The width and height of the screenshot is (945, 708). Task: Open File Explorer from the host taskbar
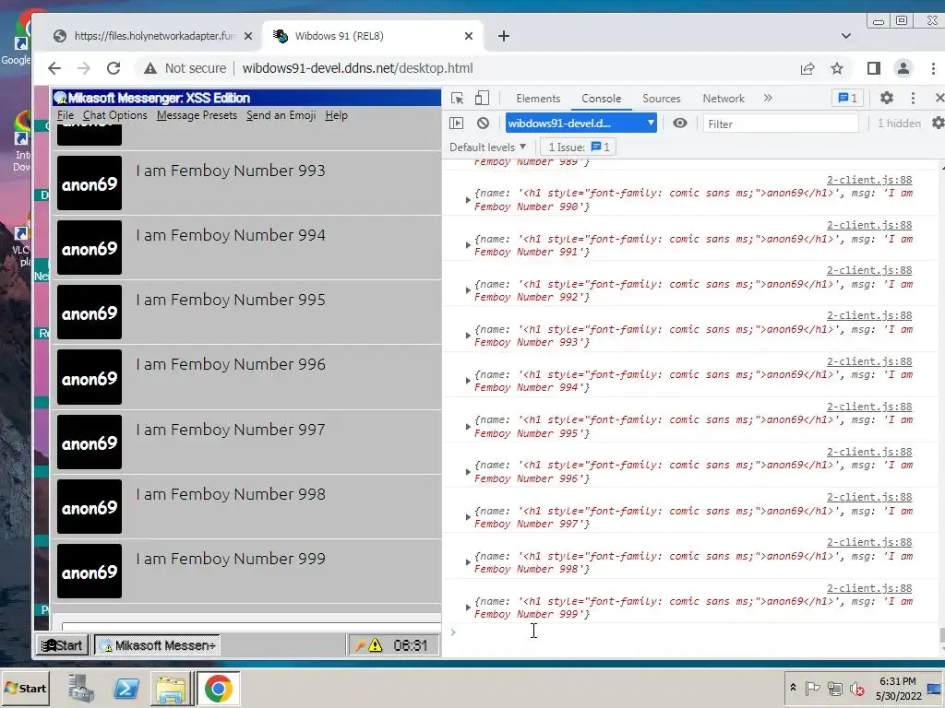click(171, 689)
